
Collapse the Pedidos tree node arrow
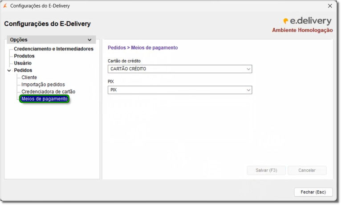[x=9, y=70]
